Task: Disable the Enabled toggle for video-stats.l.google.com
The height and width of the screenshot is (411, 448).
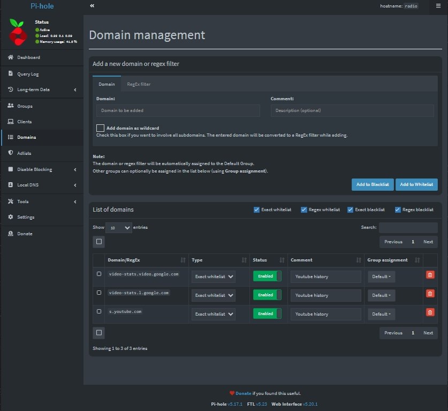Action: [267, 295]
